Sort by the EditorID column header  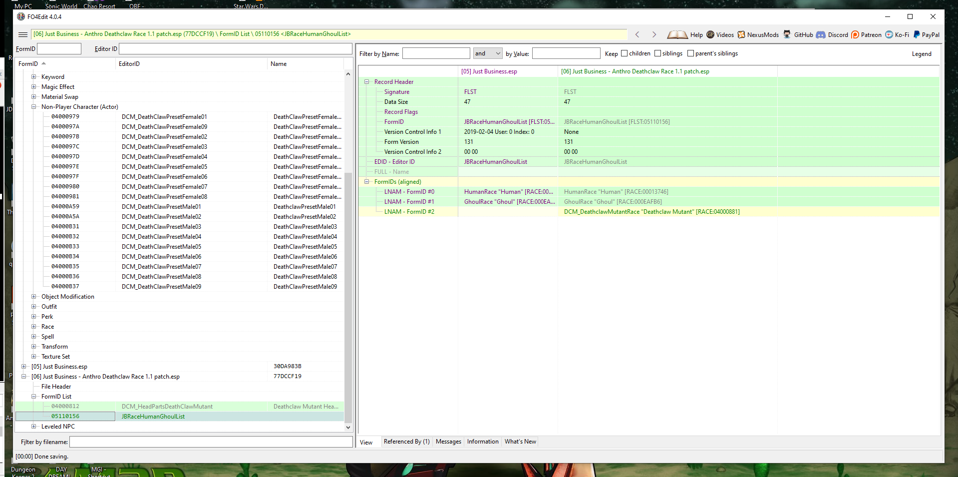(x=191, y=64)
